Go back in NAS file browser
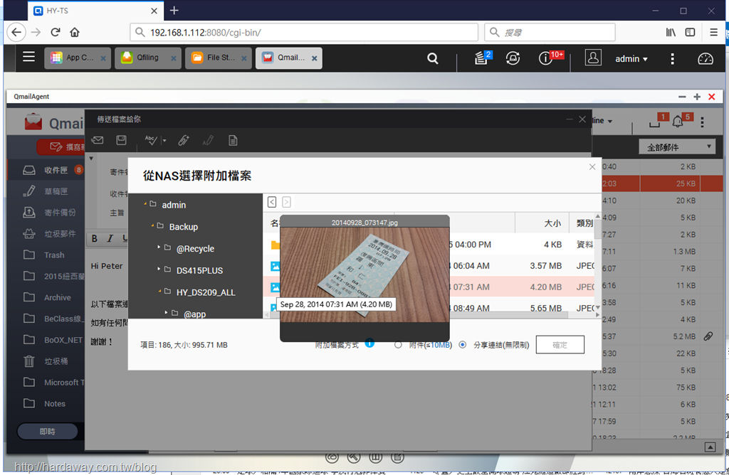Image resolution: width=729 pixels, height=475 pixels. (272, 202)
